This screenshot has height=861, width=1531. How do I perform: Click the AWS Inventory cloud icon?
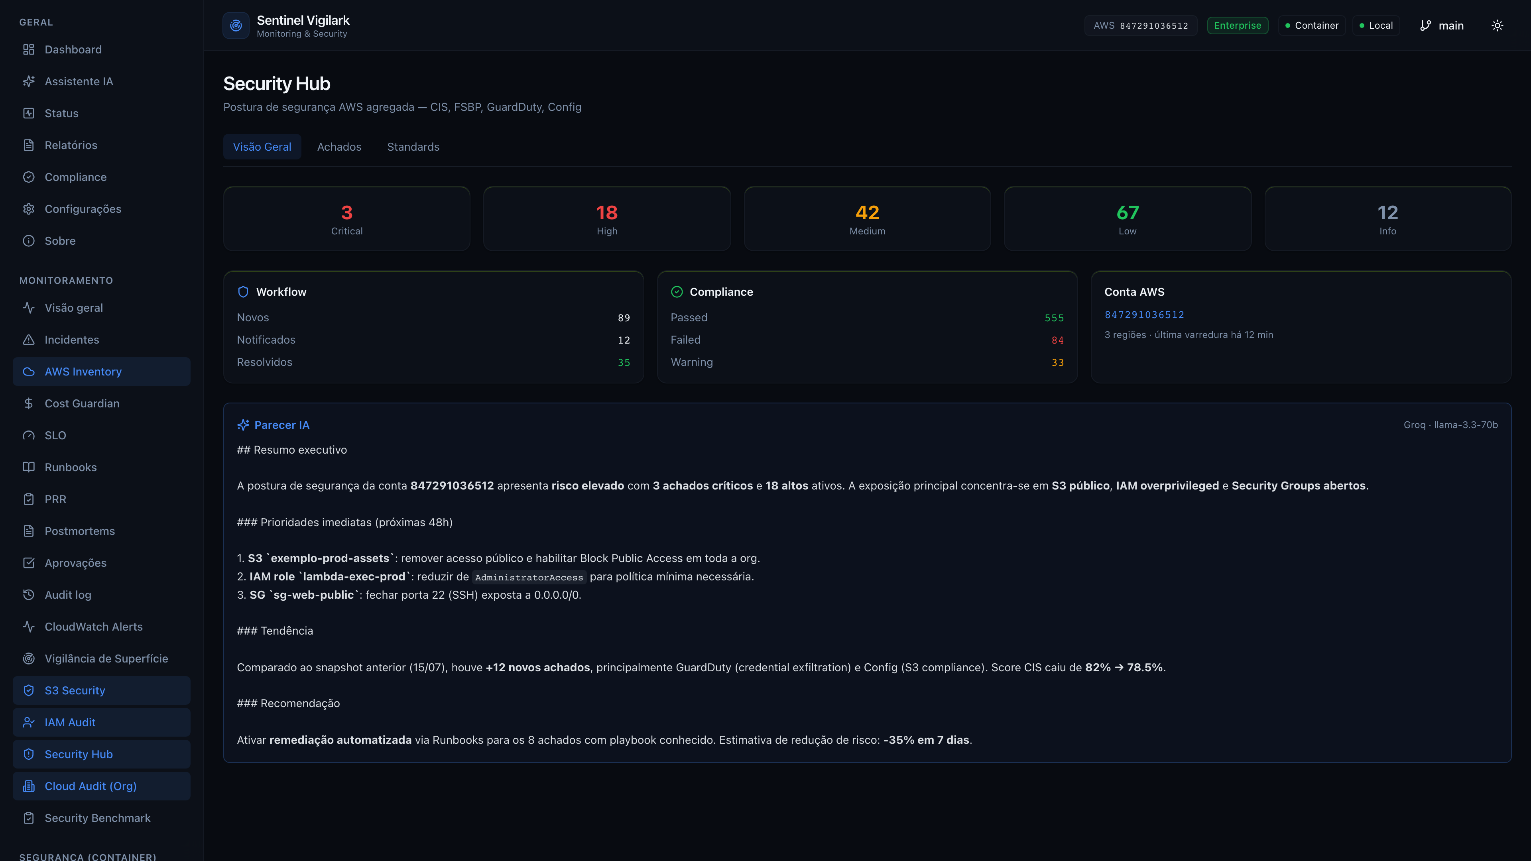coord(29,372)
